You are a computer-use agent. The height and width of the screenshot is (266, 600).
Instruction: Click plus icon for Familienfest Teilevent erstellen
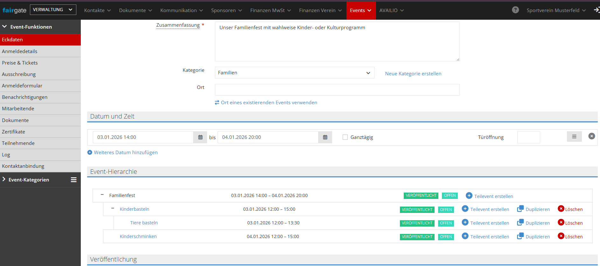click(469, 196)
